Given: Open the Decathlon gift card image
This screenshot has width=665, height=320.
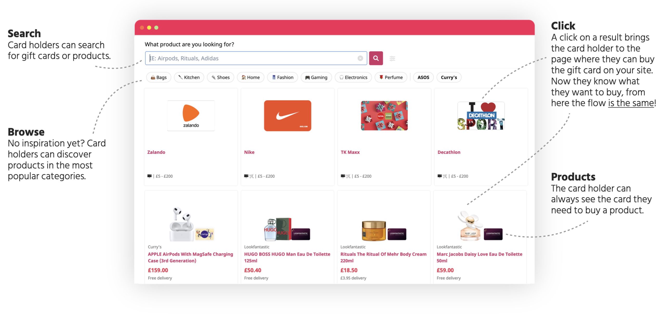Looking at the screenshot, I should [x=481, y=116].
